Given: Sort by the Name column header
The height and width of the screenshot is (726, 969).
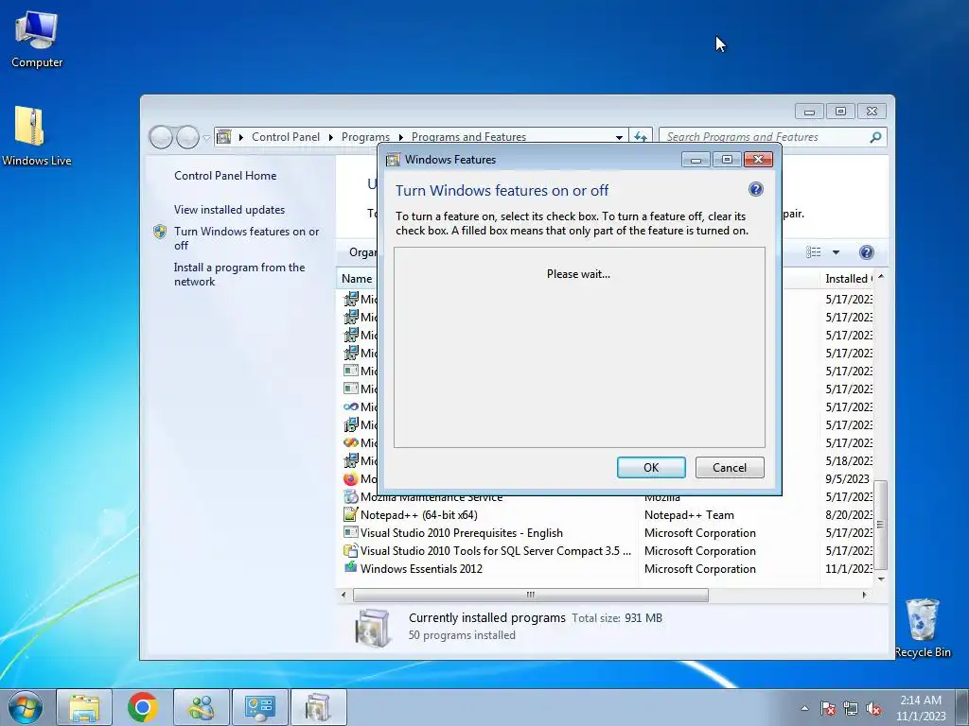Looking at the screenshot, I should pos(357,279).
